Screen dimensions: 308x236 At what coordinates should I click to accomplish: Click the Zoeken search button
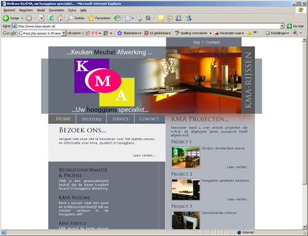click(76, 18)
